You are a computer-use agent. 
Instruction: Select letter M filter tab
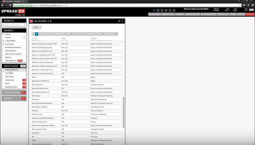[x=71, y=34]
